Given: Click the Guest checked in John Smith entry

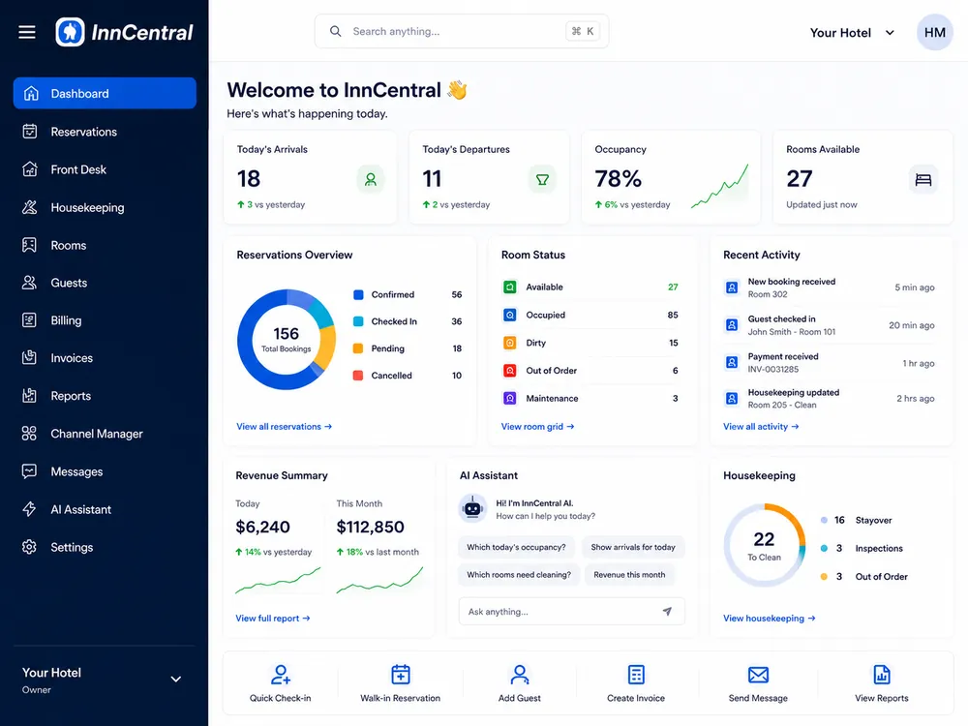Looking at the screenshot, I should click(x=830, y=325).
